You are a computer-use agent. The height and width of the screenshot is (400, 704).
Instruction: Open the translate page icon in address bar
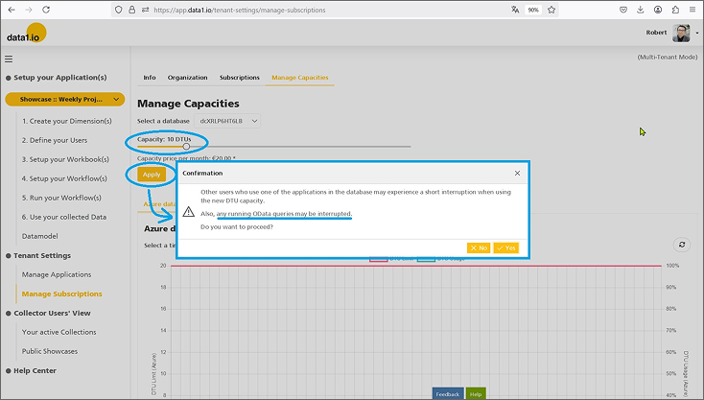515,10
